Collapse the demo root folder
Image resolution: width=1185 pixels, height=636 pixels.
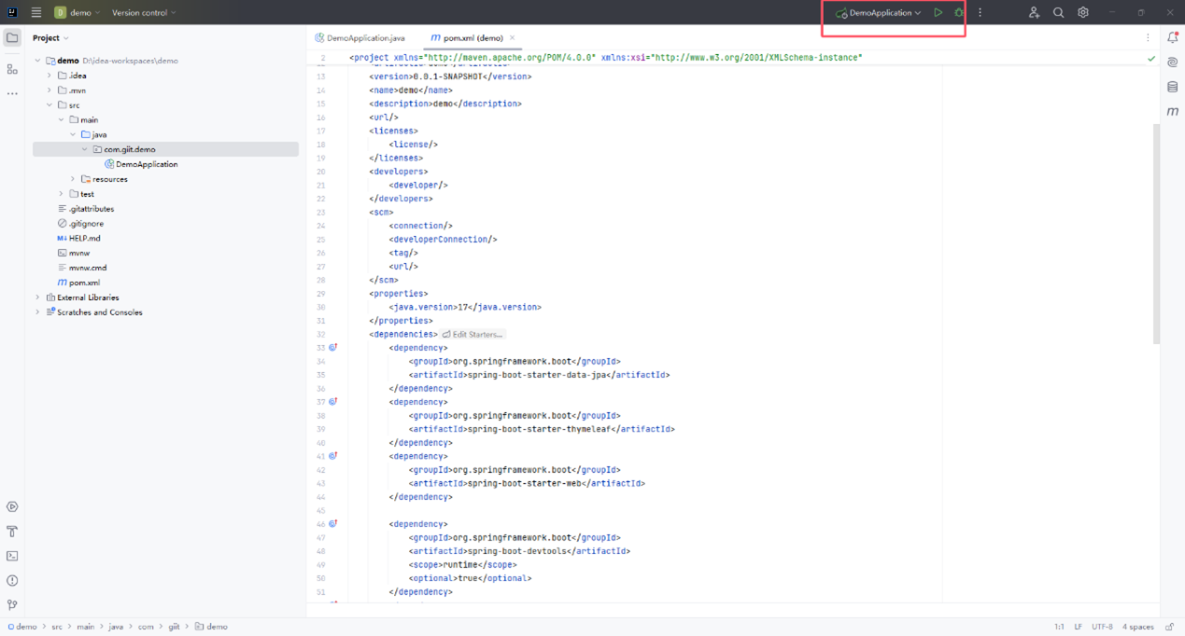click(x=37, y=61)
